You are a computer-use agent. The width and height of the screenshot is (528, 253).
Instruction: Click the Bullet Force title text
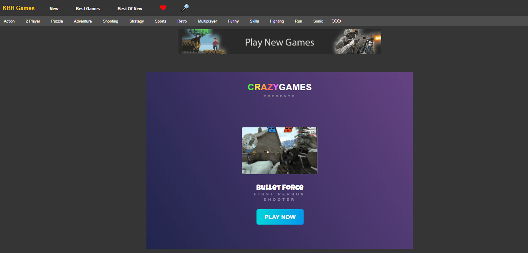[x=280, y=187]
